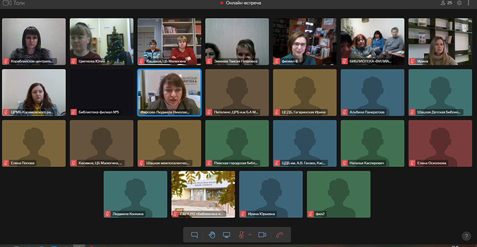Start screen sharing with the monitor icon
The width and height of the screenshot is (477, 247).
227,235
